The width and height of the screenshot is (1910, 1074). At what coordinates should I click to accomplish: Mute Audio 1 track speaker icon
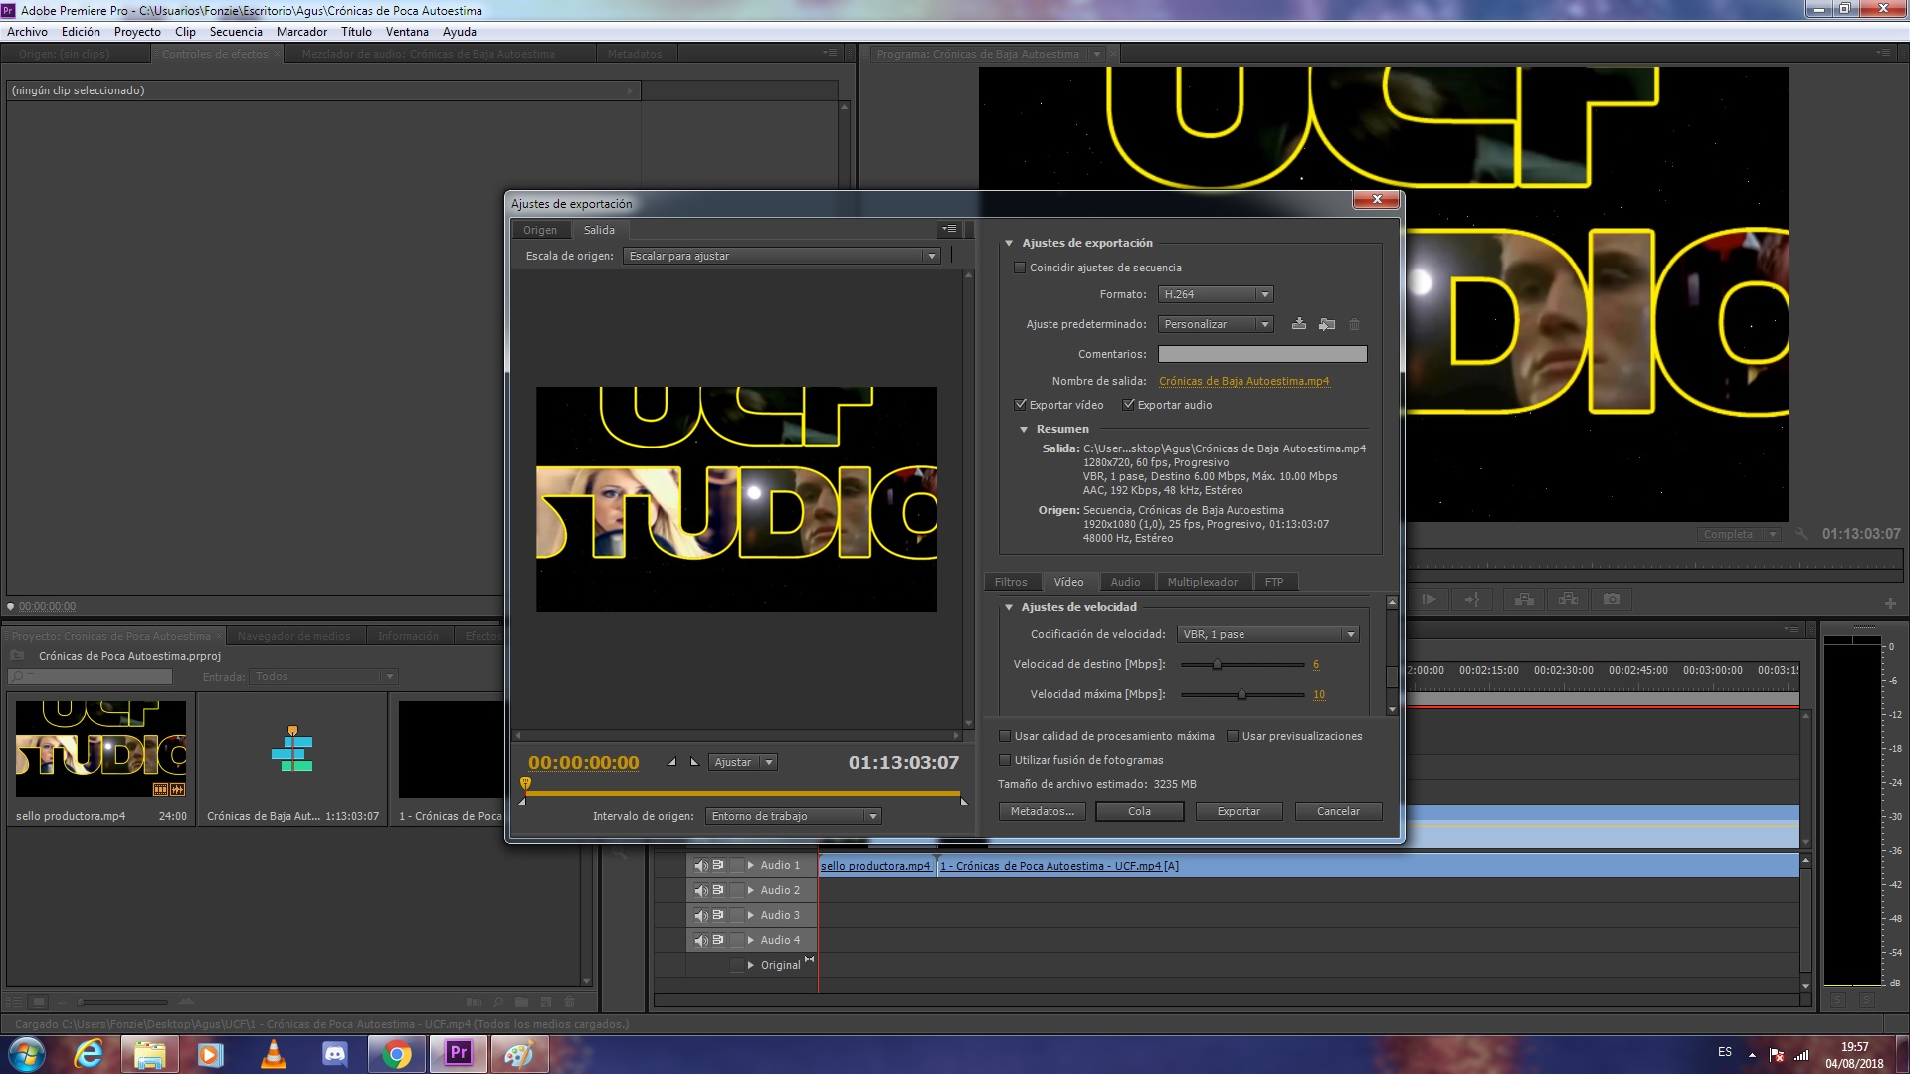tap(700, 865)
